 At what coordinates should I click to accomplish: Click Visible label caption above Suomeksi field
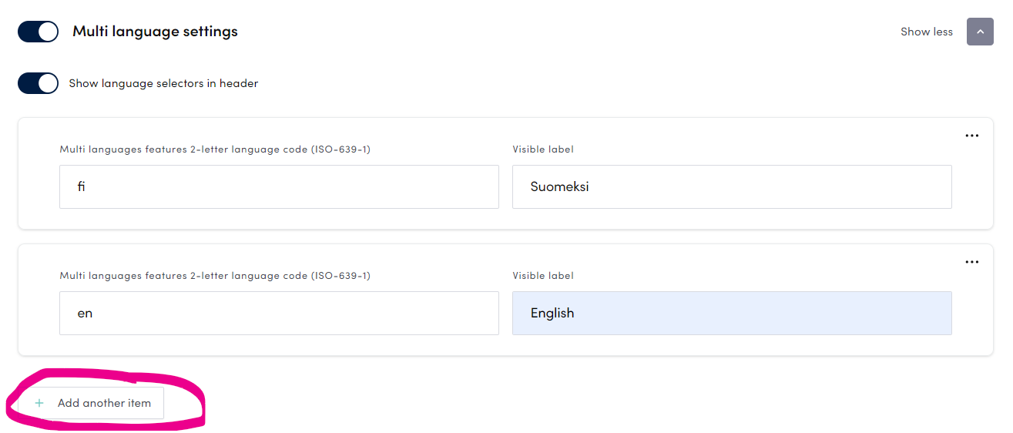tap(542, 149)
